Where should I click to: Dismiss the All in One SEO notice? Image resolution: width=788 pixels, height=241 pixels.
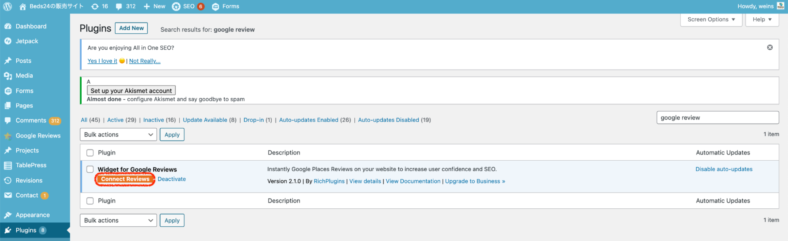click(x=769, y=47)
